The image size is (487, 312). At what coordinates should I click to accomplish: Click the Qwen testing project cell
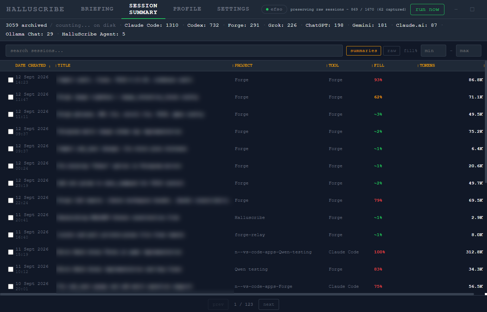click(x=251, y=269)
